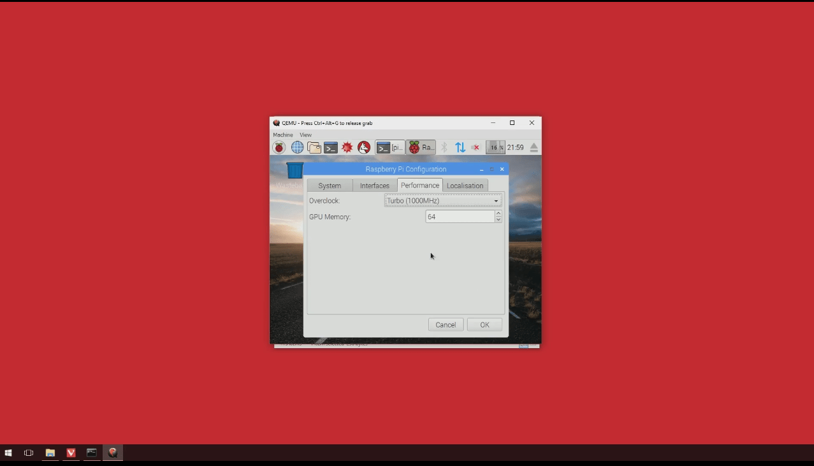Open the File Manager from the panel
This screenshot has width=814, height=466.
[314, 147]
